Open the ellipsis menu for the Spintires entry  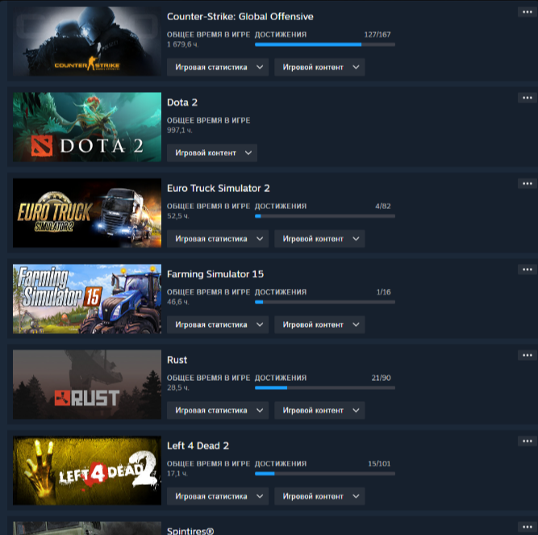(528, 527)
